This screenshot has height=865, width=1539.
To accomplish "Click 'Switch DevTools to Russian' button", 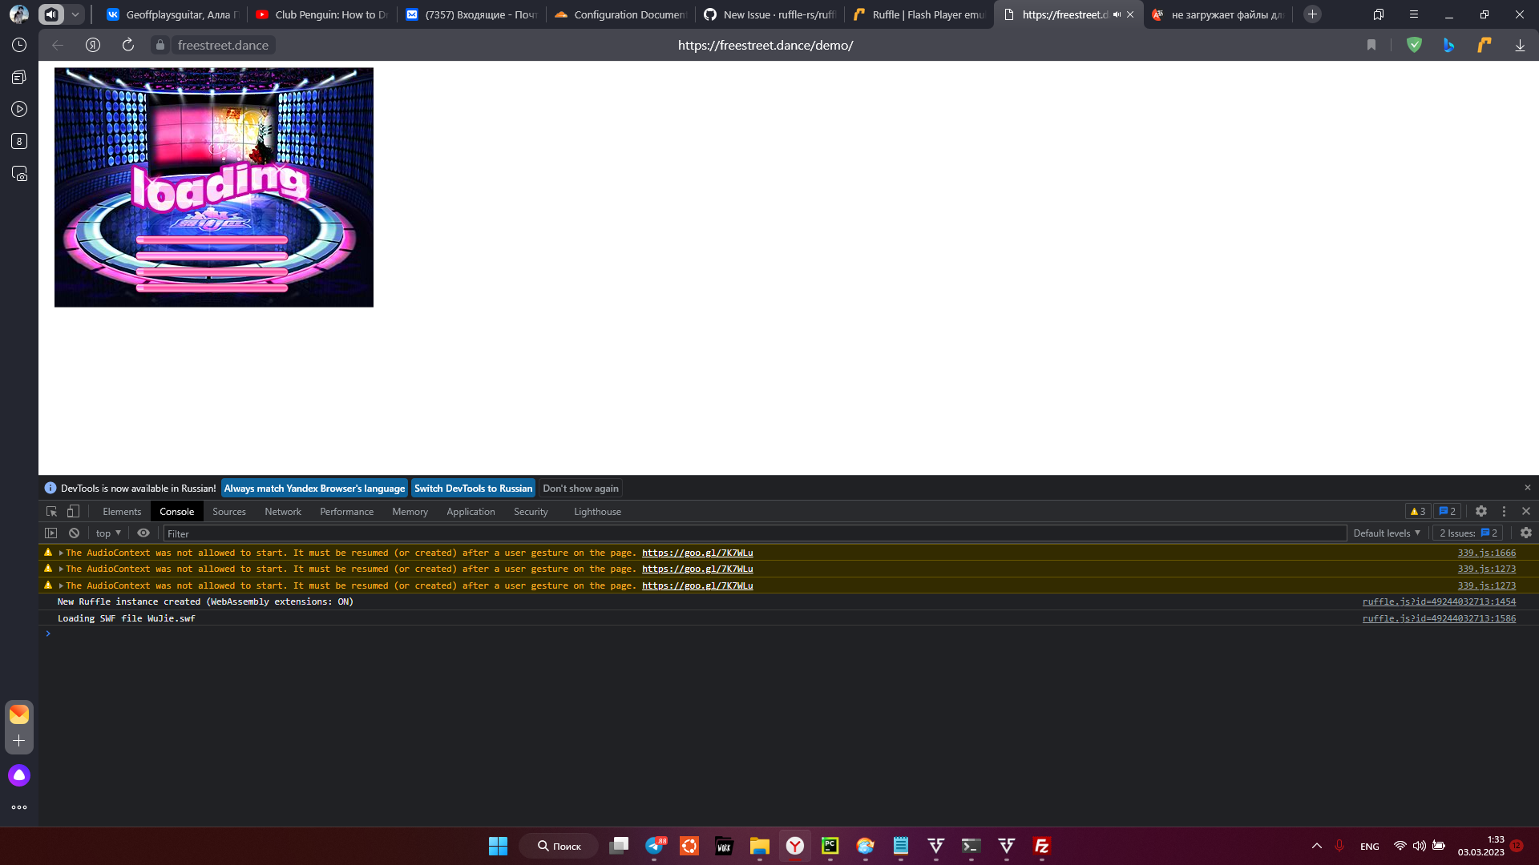I will pos(473,488).
